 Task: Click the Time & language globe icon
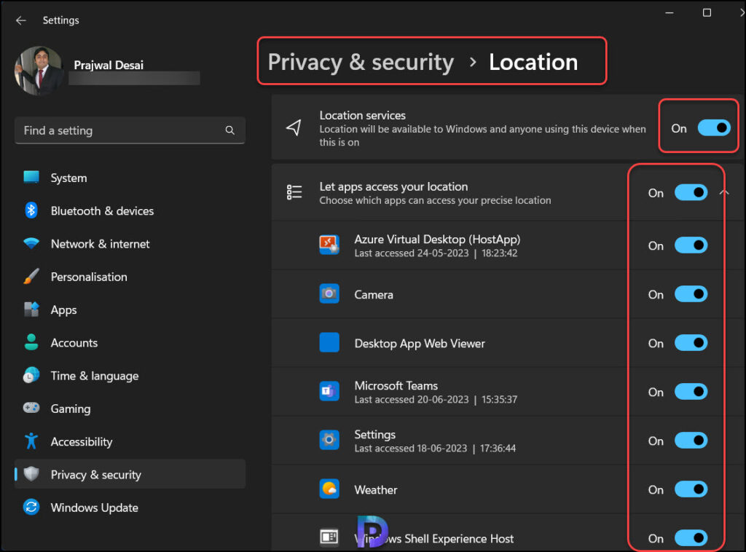(x=31, y=376)
